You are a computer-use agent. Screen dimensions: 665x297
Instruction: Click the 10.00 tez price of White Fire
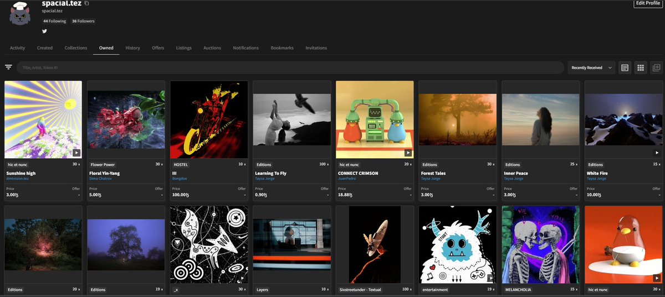tap(595, 195)
